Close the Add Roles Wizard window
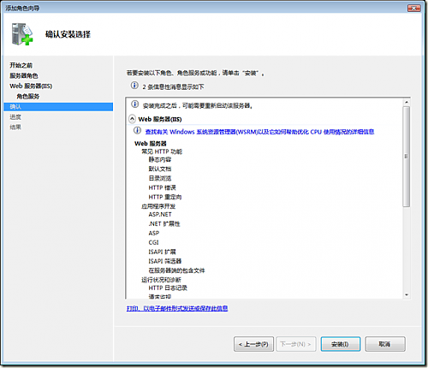 [413, 8]
